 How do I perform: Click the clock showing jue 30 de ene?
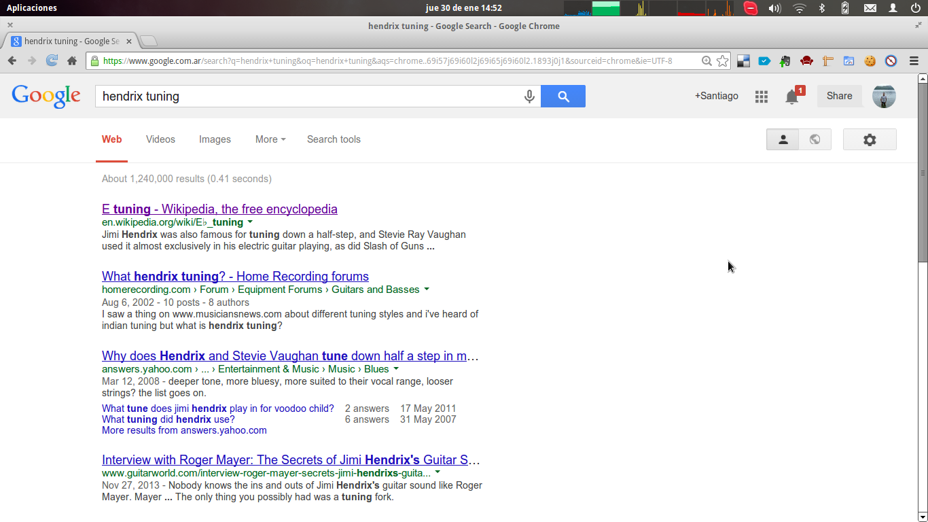[463, 8]
